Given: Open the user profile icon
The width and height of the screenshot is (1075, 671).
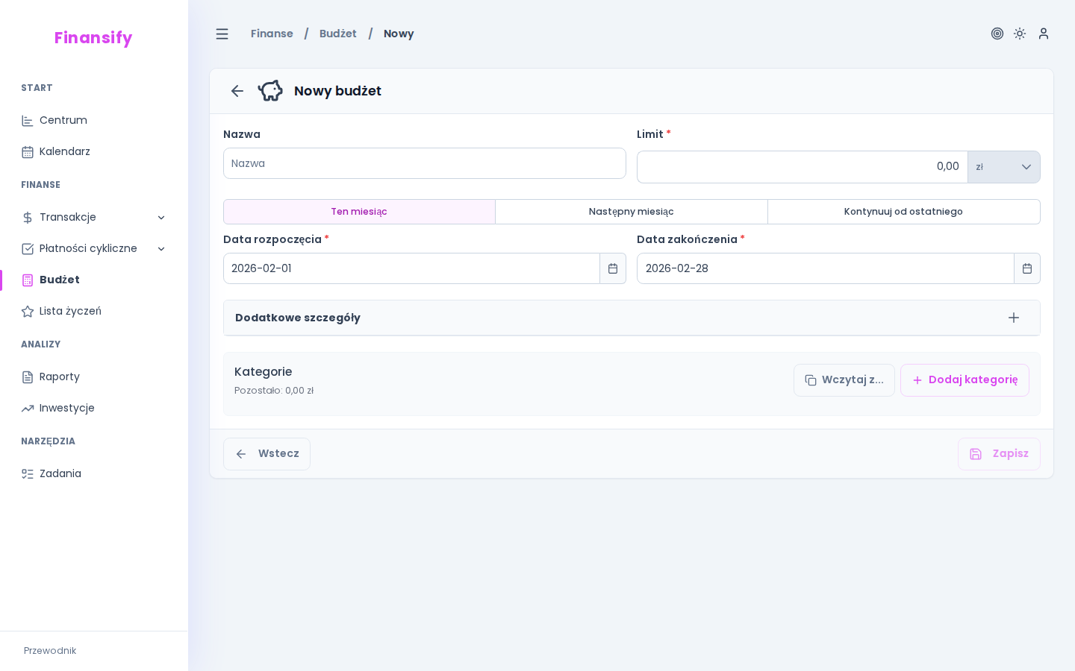Looking at the screenshot, I should (1044, 34).
